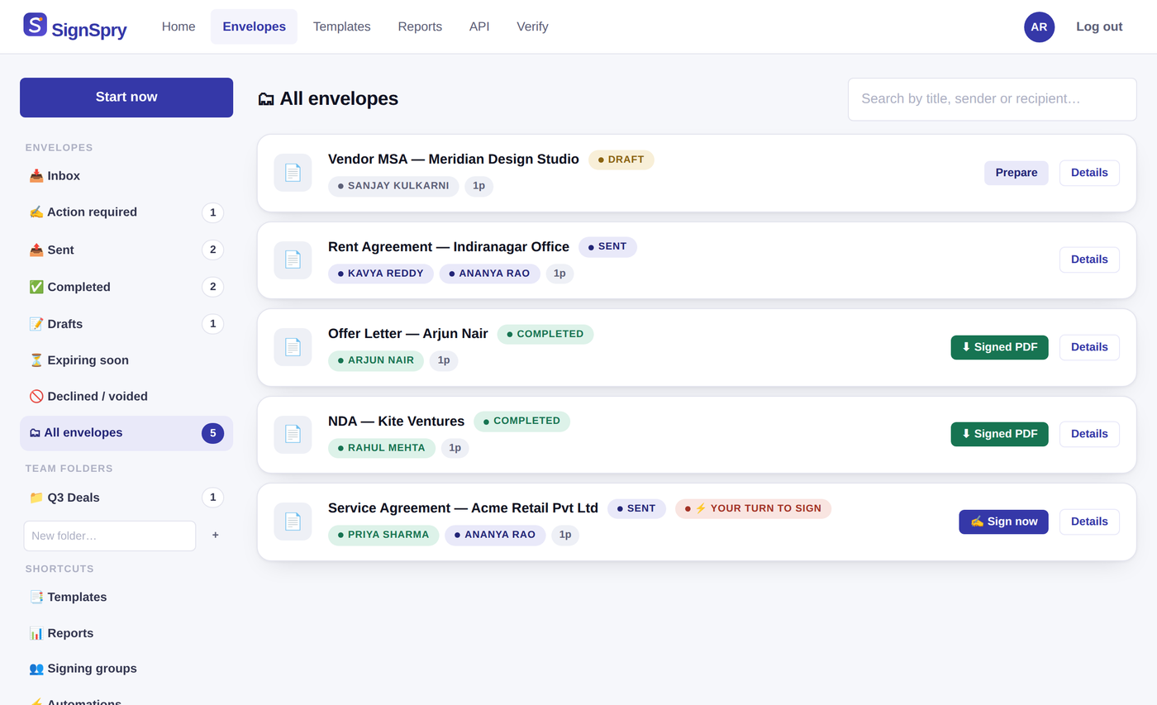Open Declined / voided envelopes
Image resolution: width=1157 pixels, height=705 pixels.
pos(126,397)
